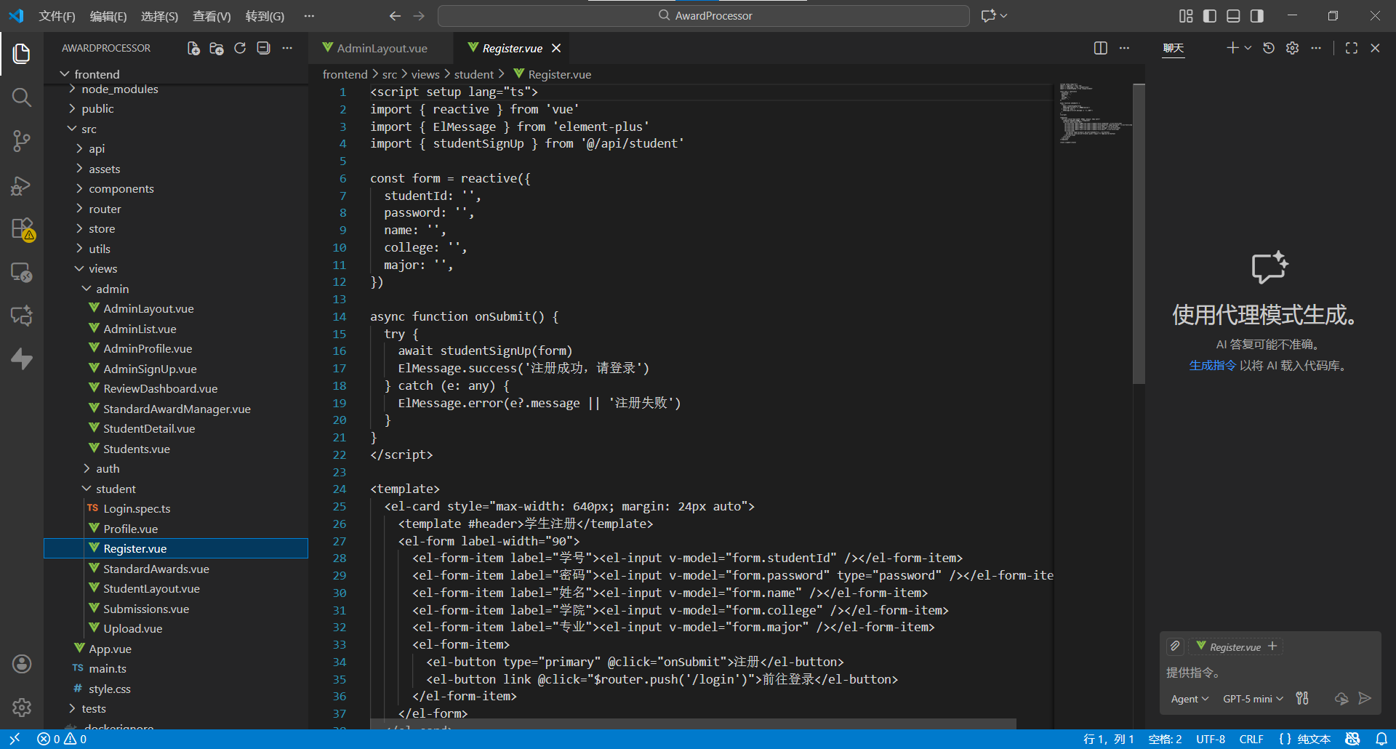
Task: Open the 转到(G) menu
Action: click(x=265, y=16)
